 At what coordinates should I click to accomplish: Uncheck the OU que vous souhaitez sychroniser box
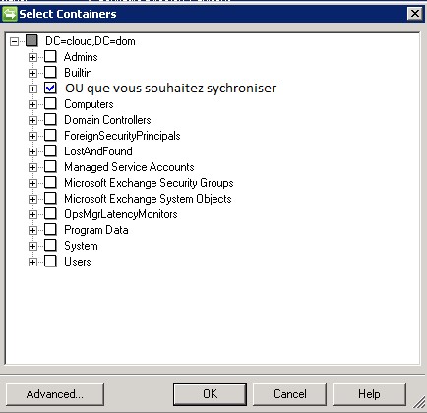(50, 88)
